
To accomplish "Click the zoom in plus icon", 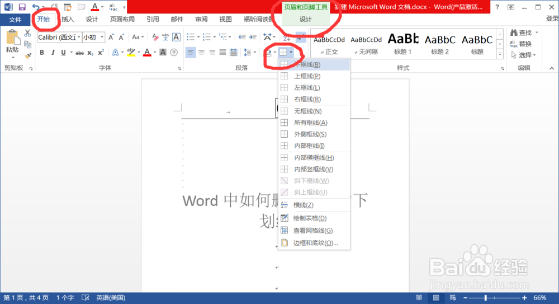I will click(524, 298).
